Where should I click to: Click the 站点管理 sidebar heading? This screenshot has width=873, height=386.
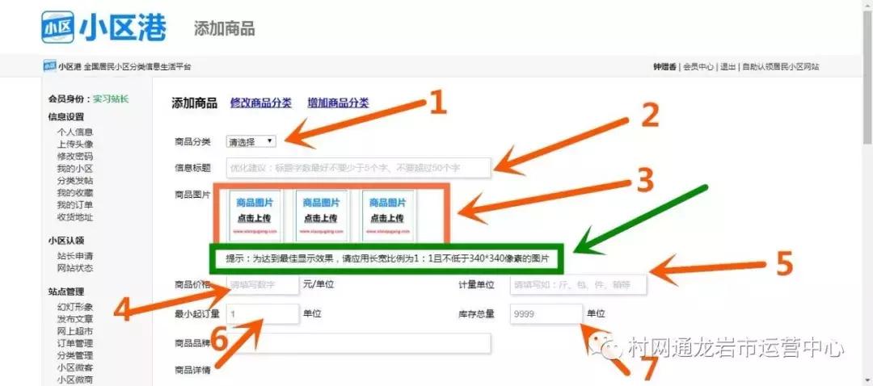pyautogui.click(x=66, y=292)
